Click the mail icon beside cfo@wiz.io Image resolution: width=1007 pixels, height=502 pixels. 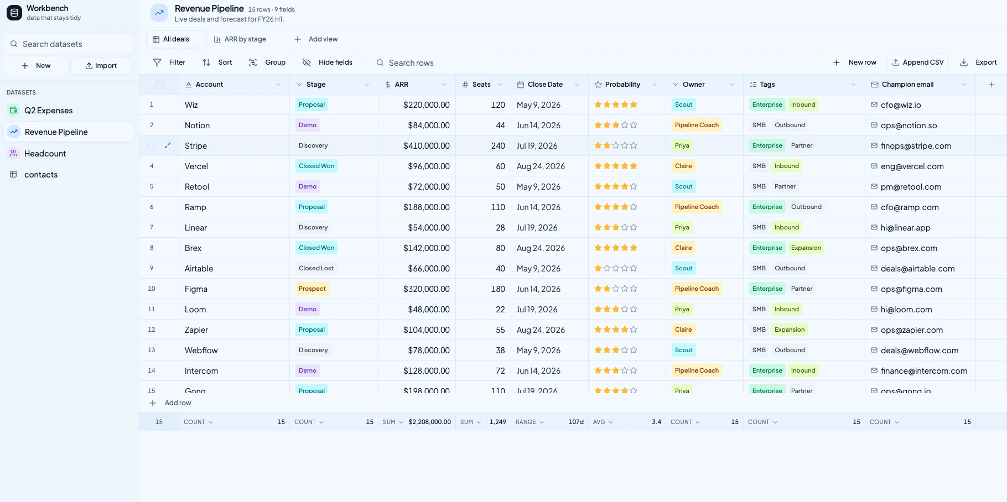[x=874, y=104]
